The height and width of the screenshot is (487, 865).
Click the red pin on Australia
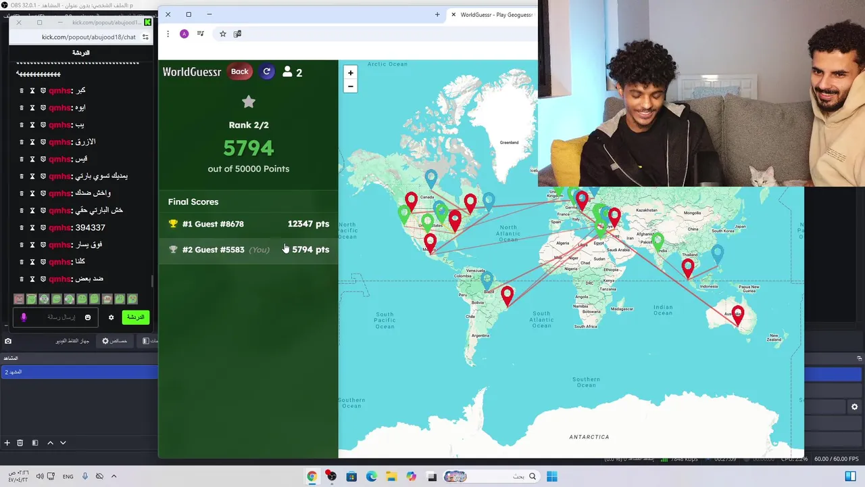pyautogui.click(x=737, y=317)
